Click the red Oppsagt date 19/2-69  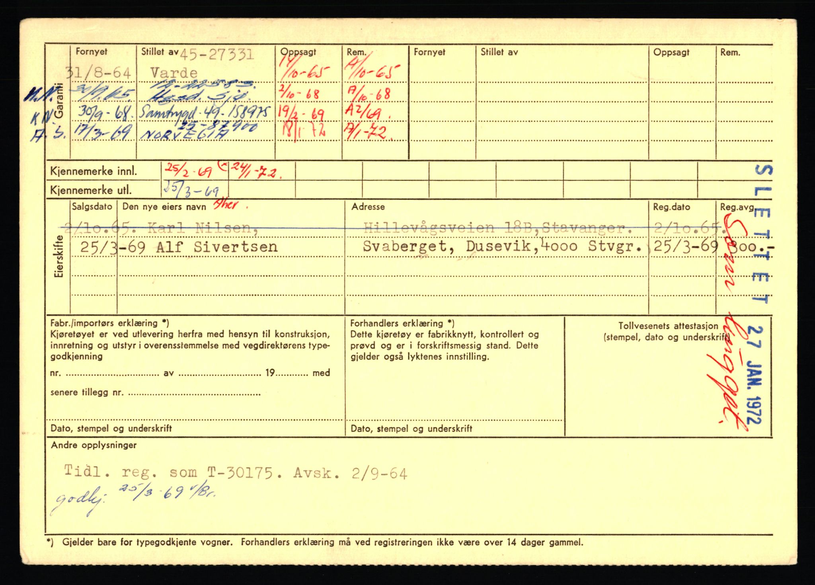[301, 114]
